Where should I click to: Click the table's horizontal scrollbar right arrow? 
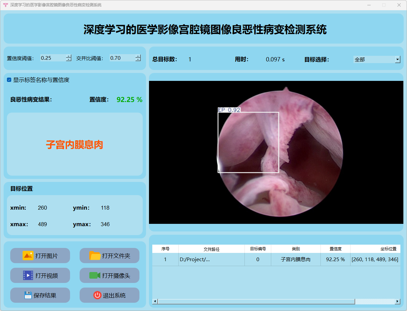point(397,301)
